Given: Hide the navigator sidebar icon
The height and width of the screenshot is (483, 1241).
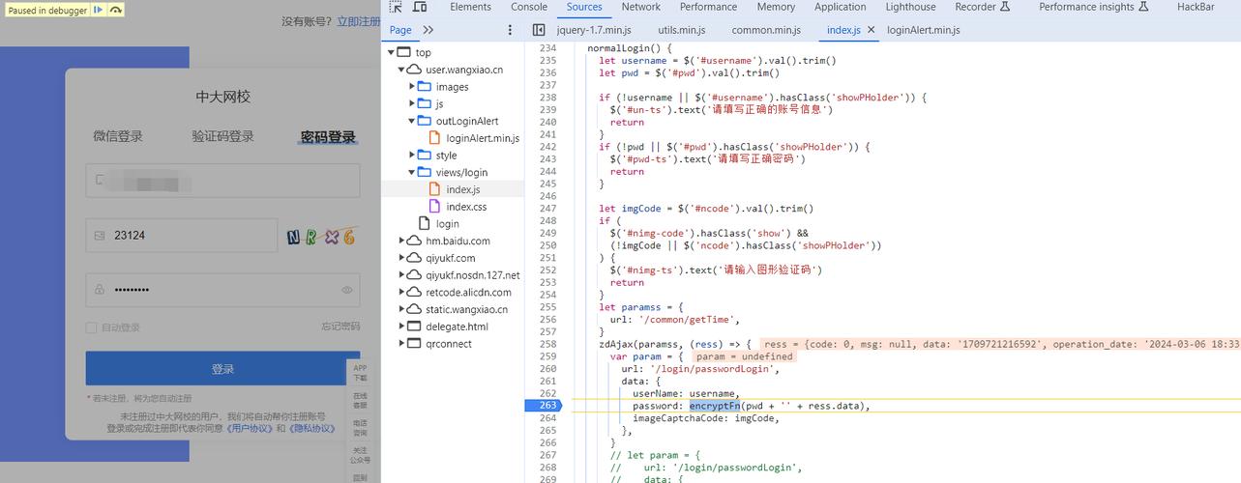Looking at the screenshot, I should pyautogui.click(x=539, y=30).
